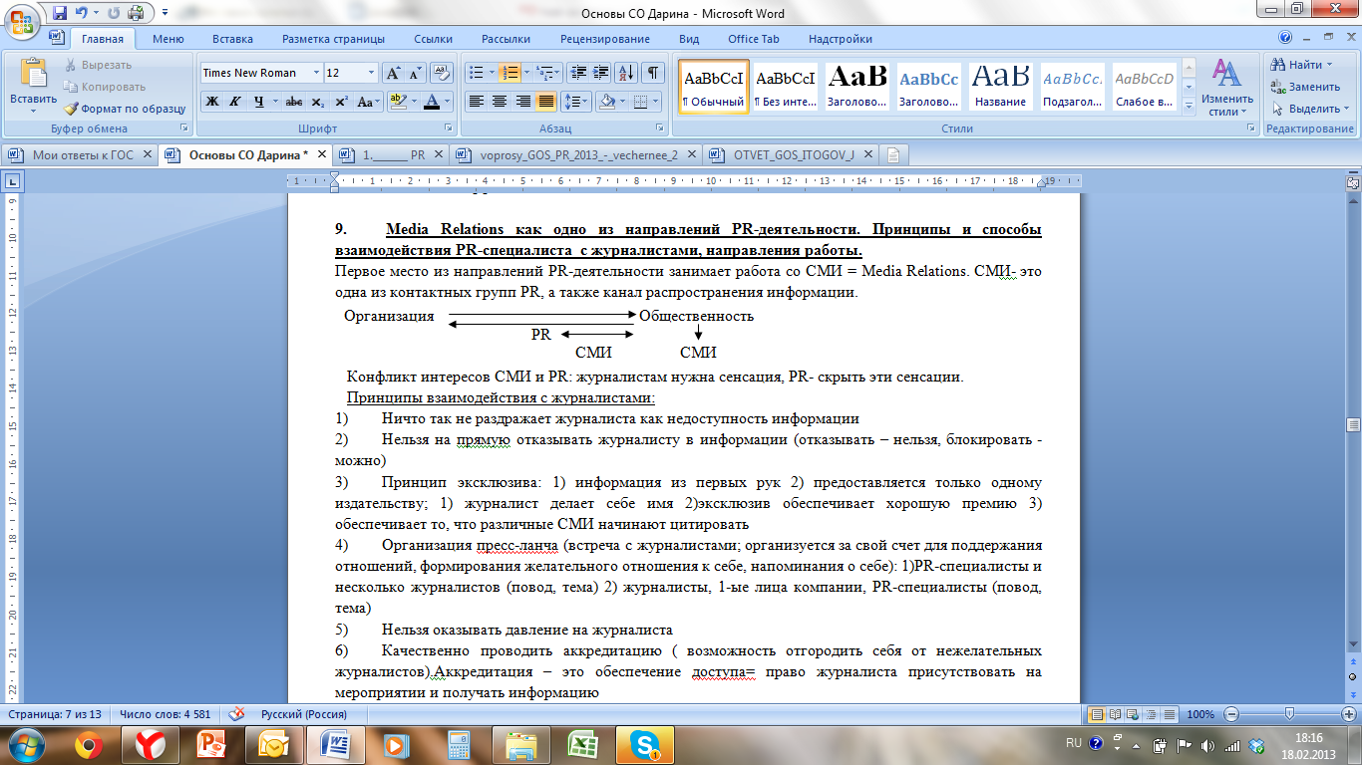
Task: Decrease paragraph indent
Action: [x=576, y=73]
